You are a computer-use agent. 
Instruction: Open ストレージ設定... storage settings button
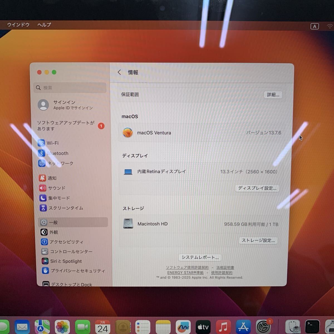click(258, 240)
